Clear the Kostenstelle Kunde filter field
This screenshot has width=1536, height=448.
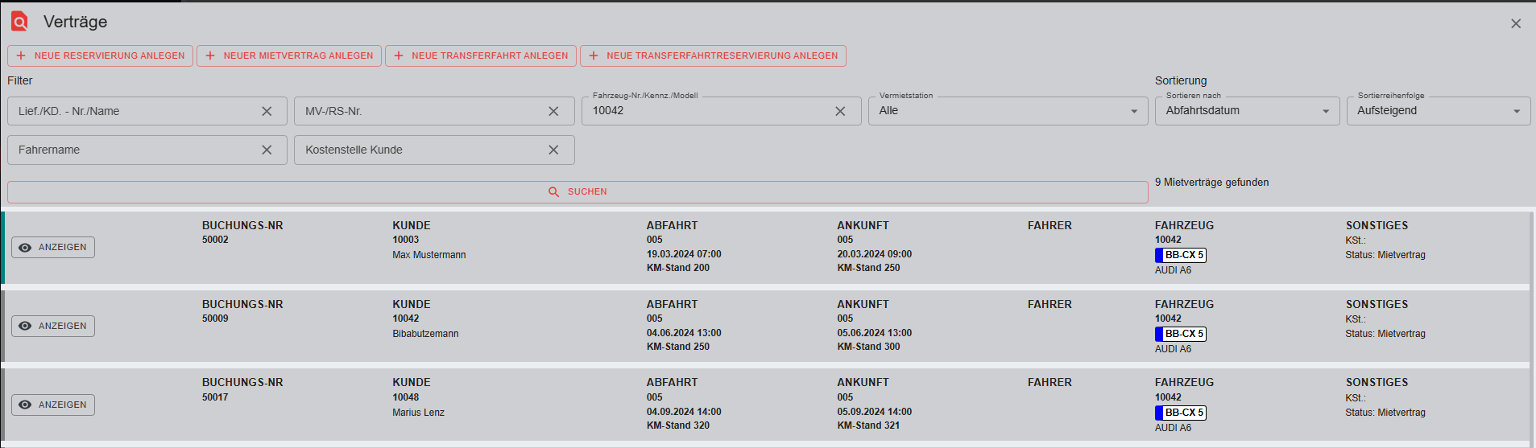click(x=553, y=150)
